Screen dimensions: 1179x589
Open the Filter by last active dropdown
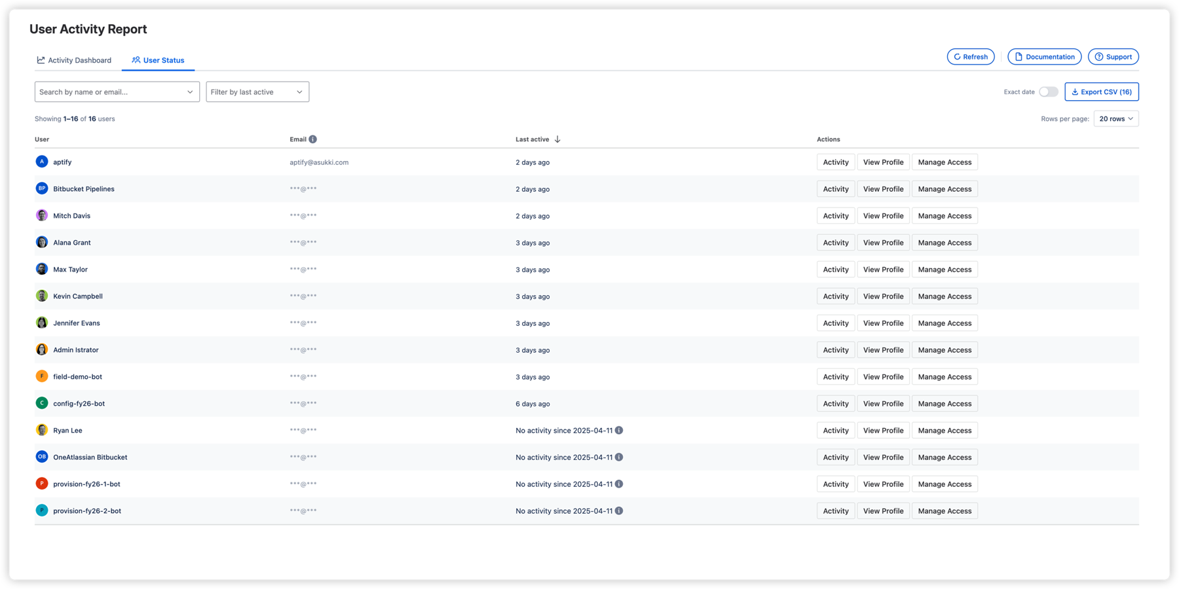click(257, 92)
